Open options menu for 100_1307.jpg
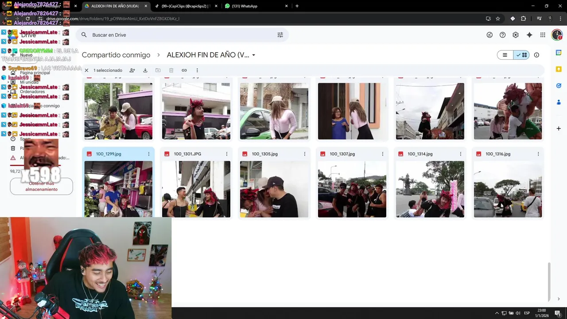The width and height of the screenshot is (567, 319). coord(383,154)
